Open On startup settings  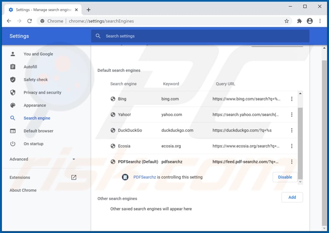(x=34, y=144)
